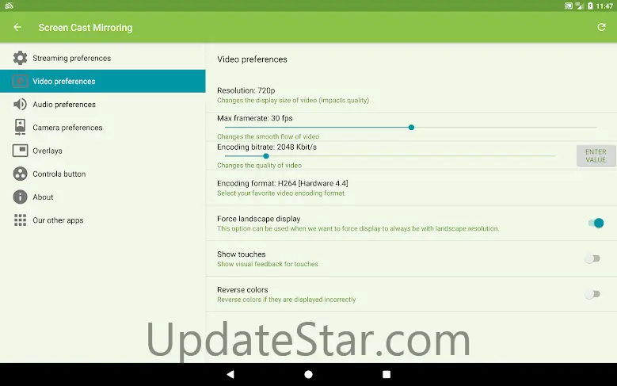617x386 pixels.
Task: Enable the Show touches switch
Action: coord(592,258)
